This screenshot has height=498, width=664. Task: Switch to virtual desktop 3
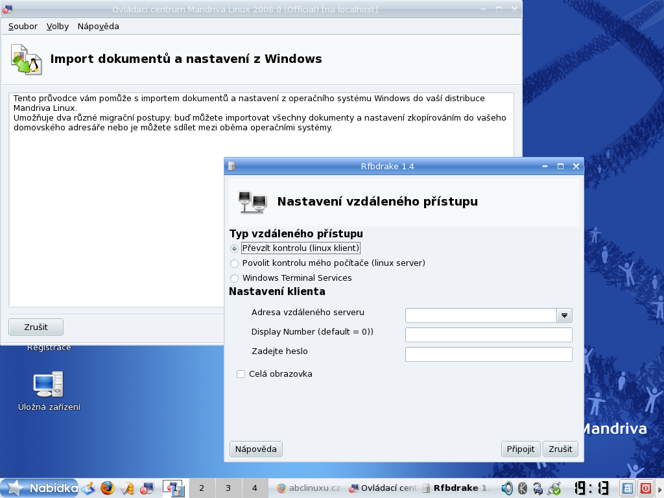coord(228,488)
